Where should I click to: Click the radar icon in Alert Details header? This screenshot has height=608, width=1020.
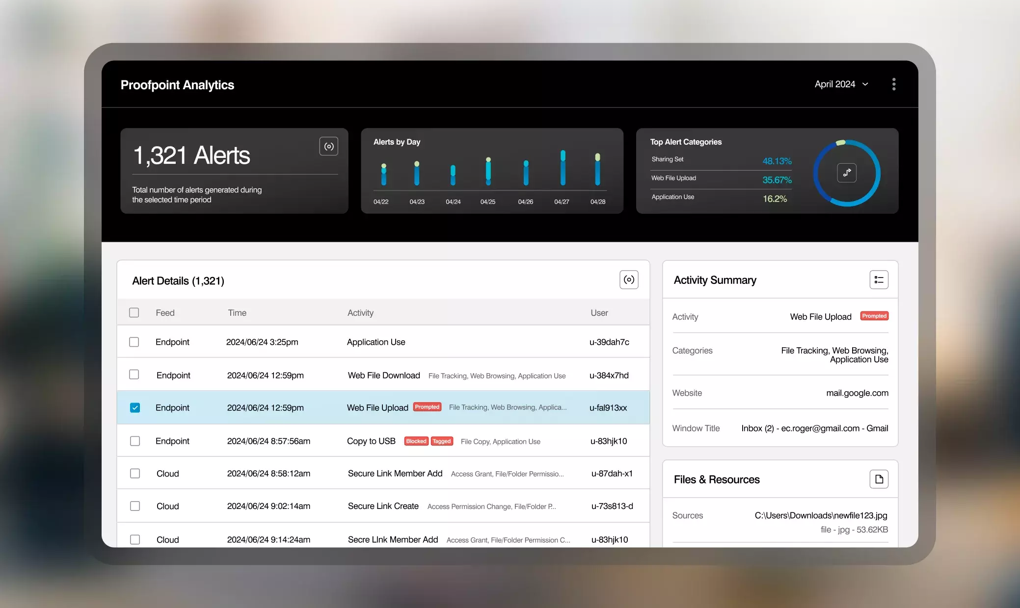629,279
